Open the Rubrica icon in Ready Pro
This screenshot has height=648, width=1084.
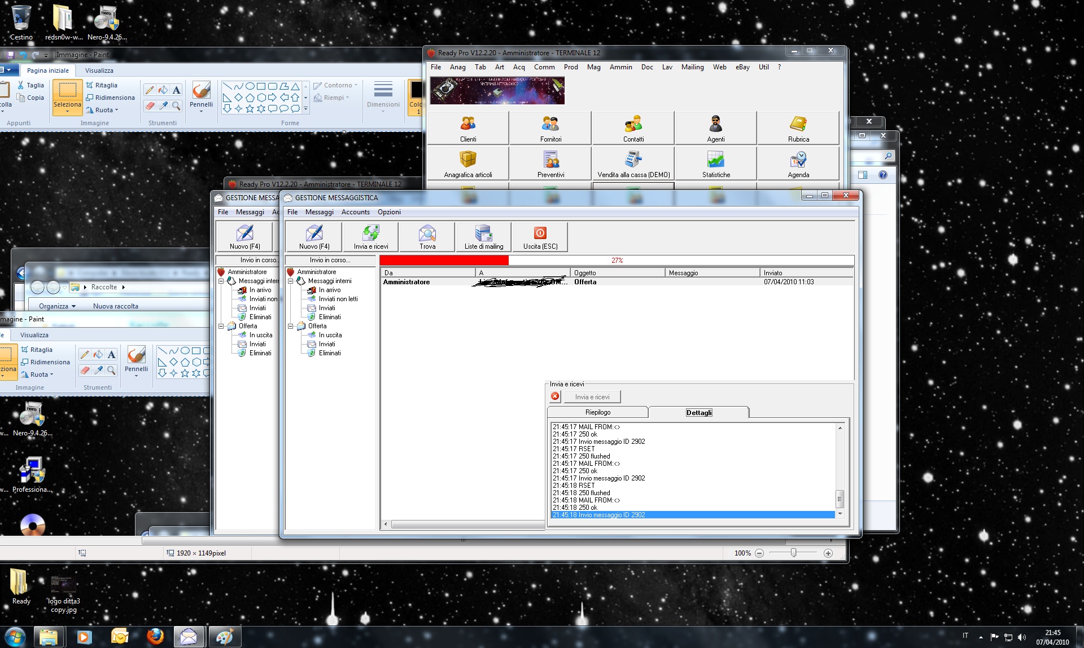pyautogui.click(x=798, y=128)
